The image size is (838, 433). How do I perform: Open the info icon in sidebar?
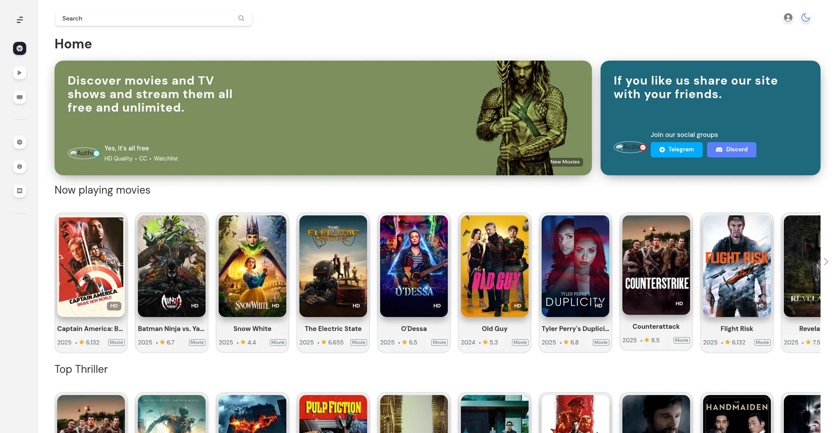20,167
